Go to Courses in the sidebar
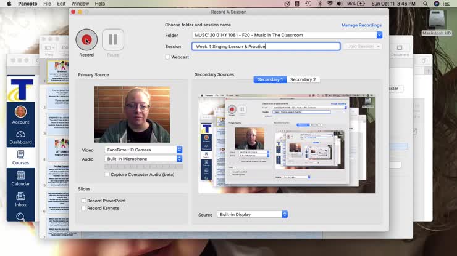 pyautogui.click(x=20, y=158)
